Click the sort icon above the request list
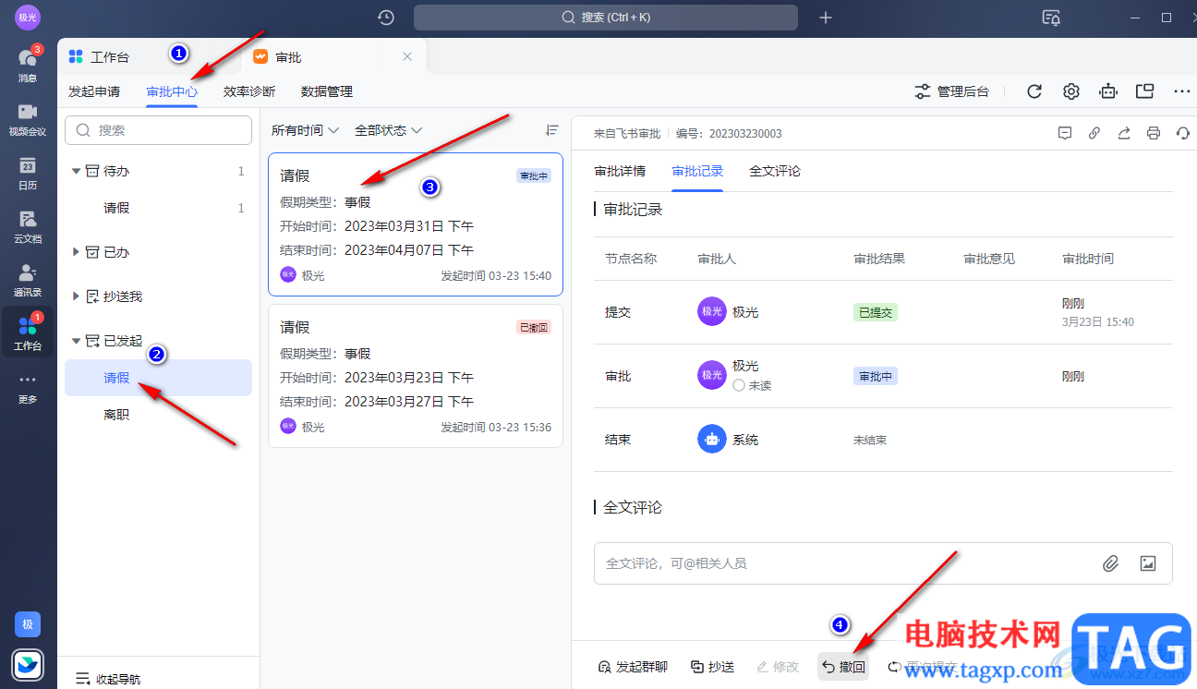 [552, 130]
